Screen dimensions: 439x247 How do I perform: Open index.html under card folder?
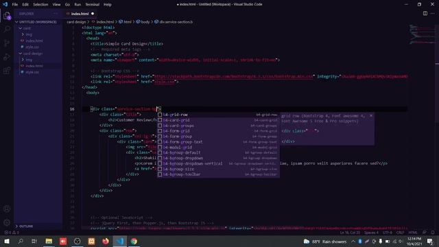(x=34, y=41)
